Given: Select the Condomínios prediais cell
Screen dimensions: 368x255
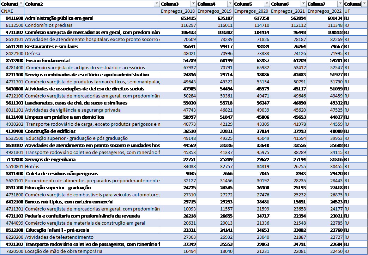Looking at the screenshot, I should (x=92, y=25).
